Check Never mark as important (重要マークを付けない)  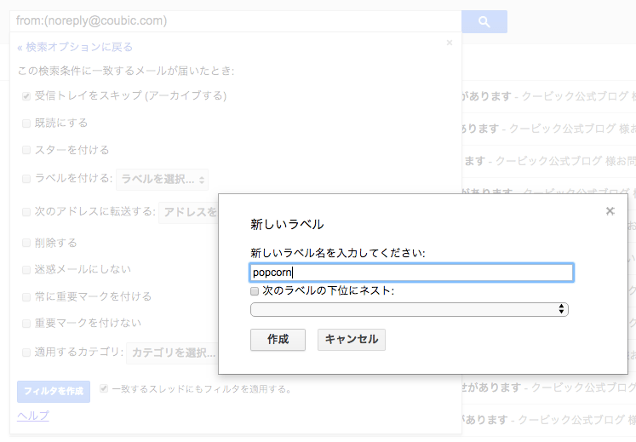(26, 324)
